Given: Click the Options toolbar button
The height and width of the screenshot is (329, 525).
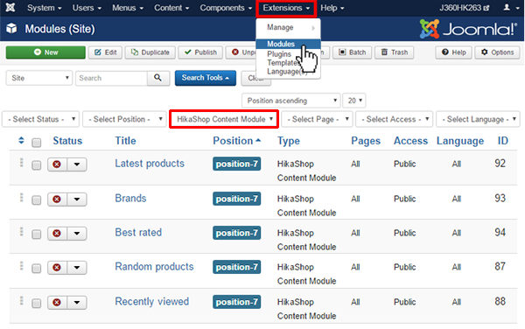Looking at the screenshot, I should pyautogui.click(x=497, y=52).
